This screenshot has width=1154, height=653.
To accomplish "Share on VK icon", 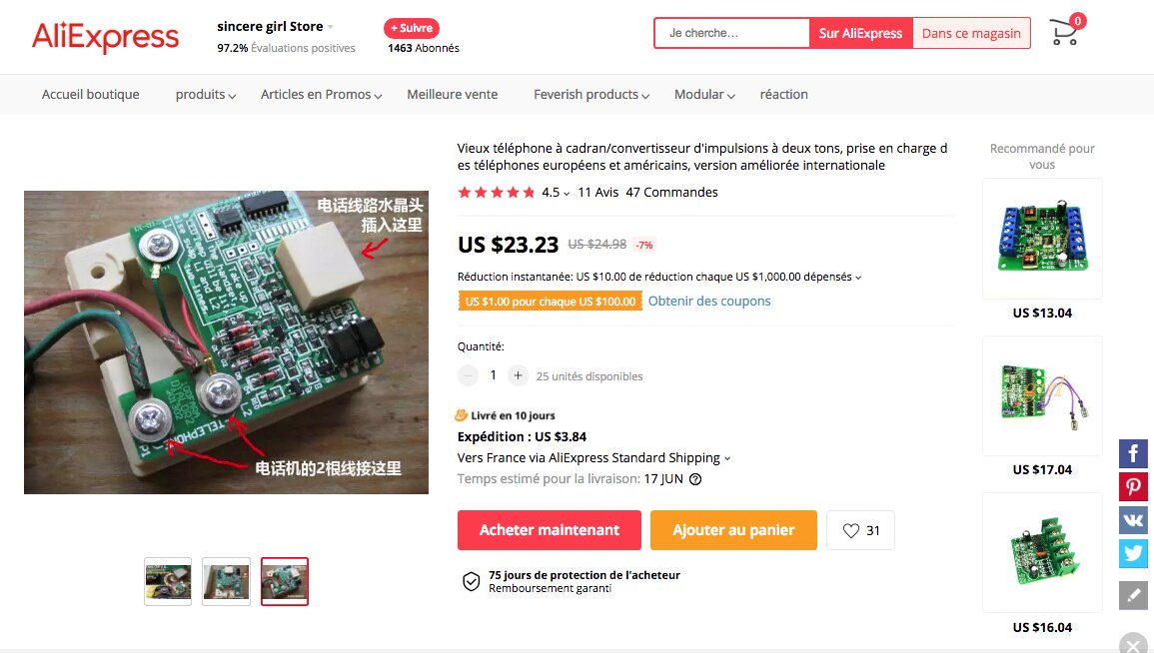I will click(x=1133, y=520).
